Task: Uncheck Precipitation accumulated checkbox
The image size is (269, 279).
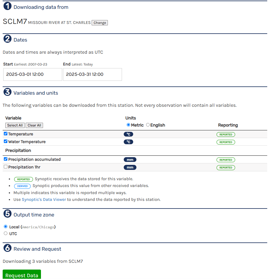Action: (6, 159)
